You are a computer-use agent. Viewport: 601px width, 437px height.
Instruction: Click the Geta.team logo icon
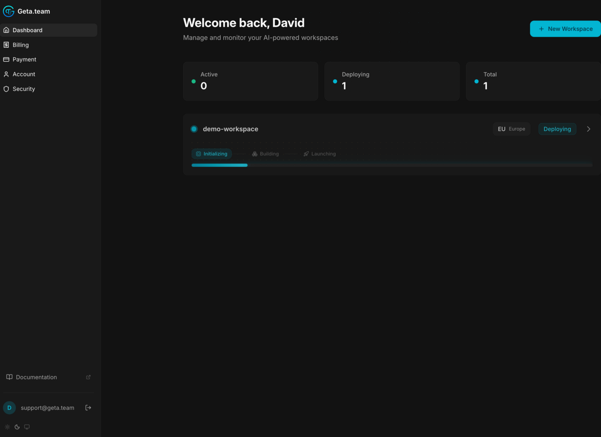pyautogui.click(x=8, y=11)
